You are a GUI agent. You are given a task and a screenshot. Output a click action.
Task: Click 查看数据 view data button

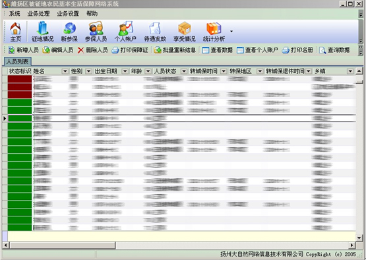(x=218, y=49)
